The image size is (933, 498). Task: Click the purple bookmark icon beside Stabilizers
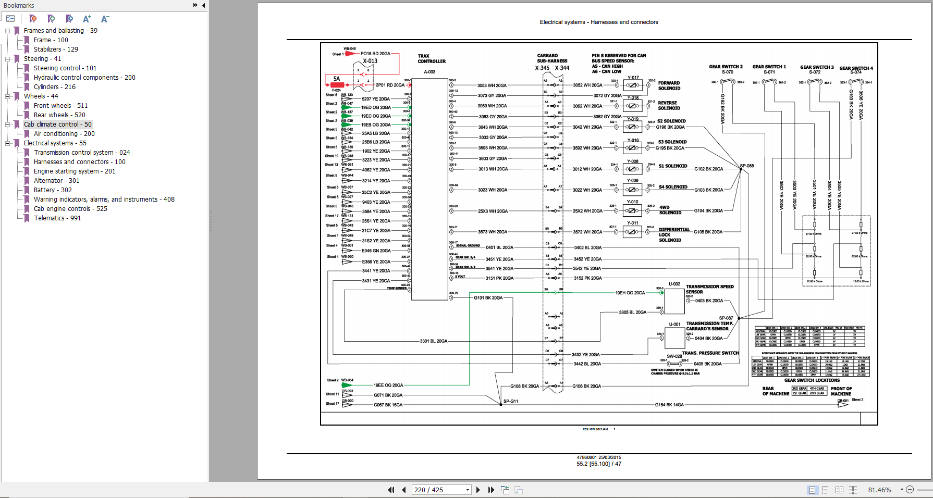pyautogui.click(x=27, y=49)
